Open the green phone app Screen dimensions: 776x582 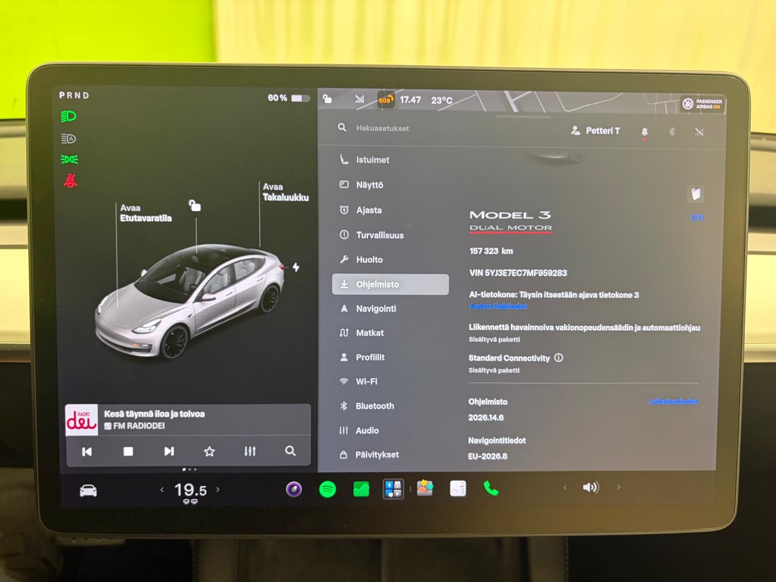pos(491,488)
